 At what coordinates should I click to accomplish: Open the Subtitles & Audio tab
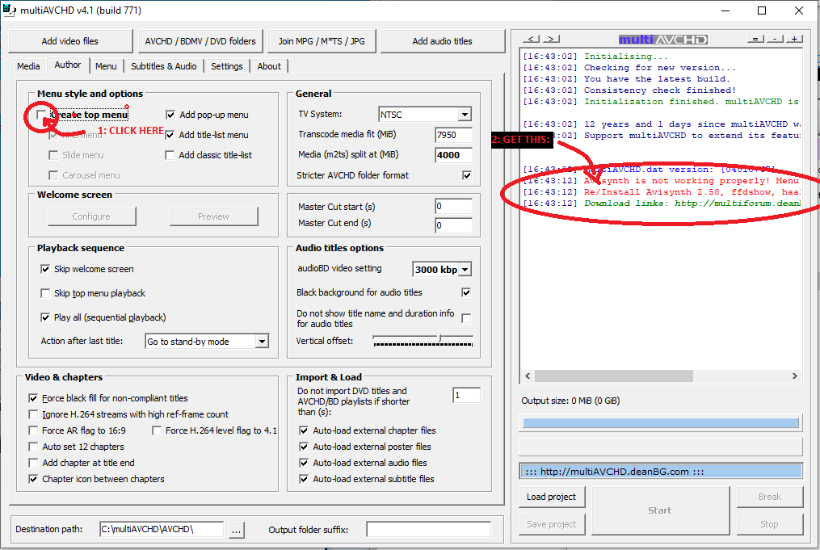pos(164,66)
